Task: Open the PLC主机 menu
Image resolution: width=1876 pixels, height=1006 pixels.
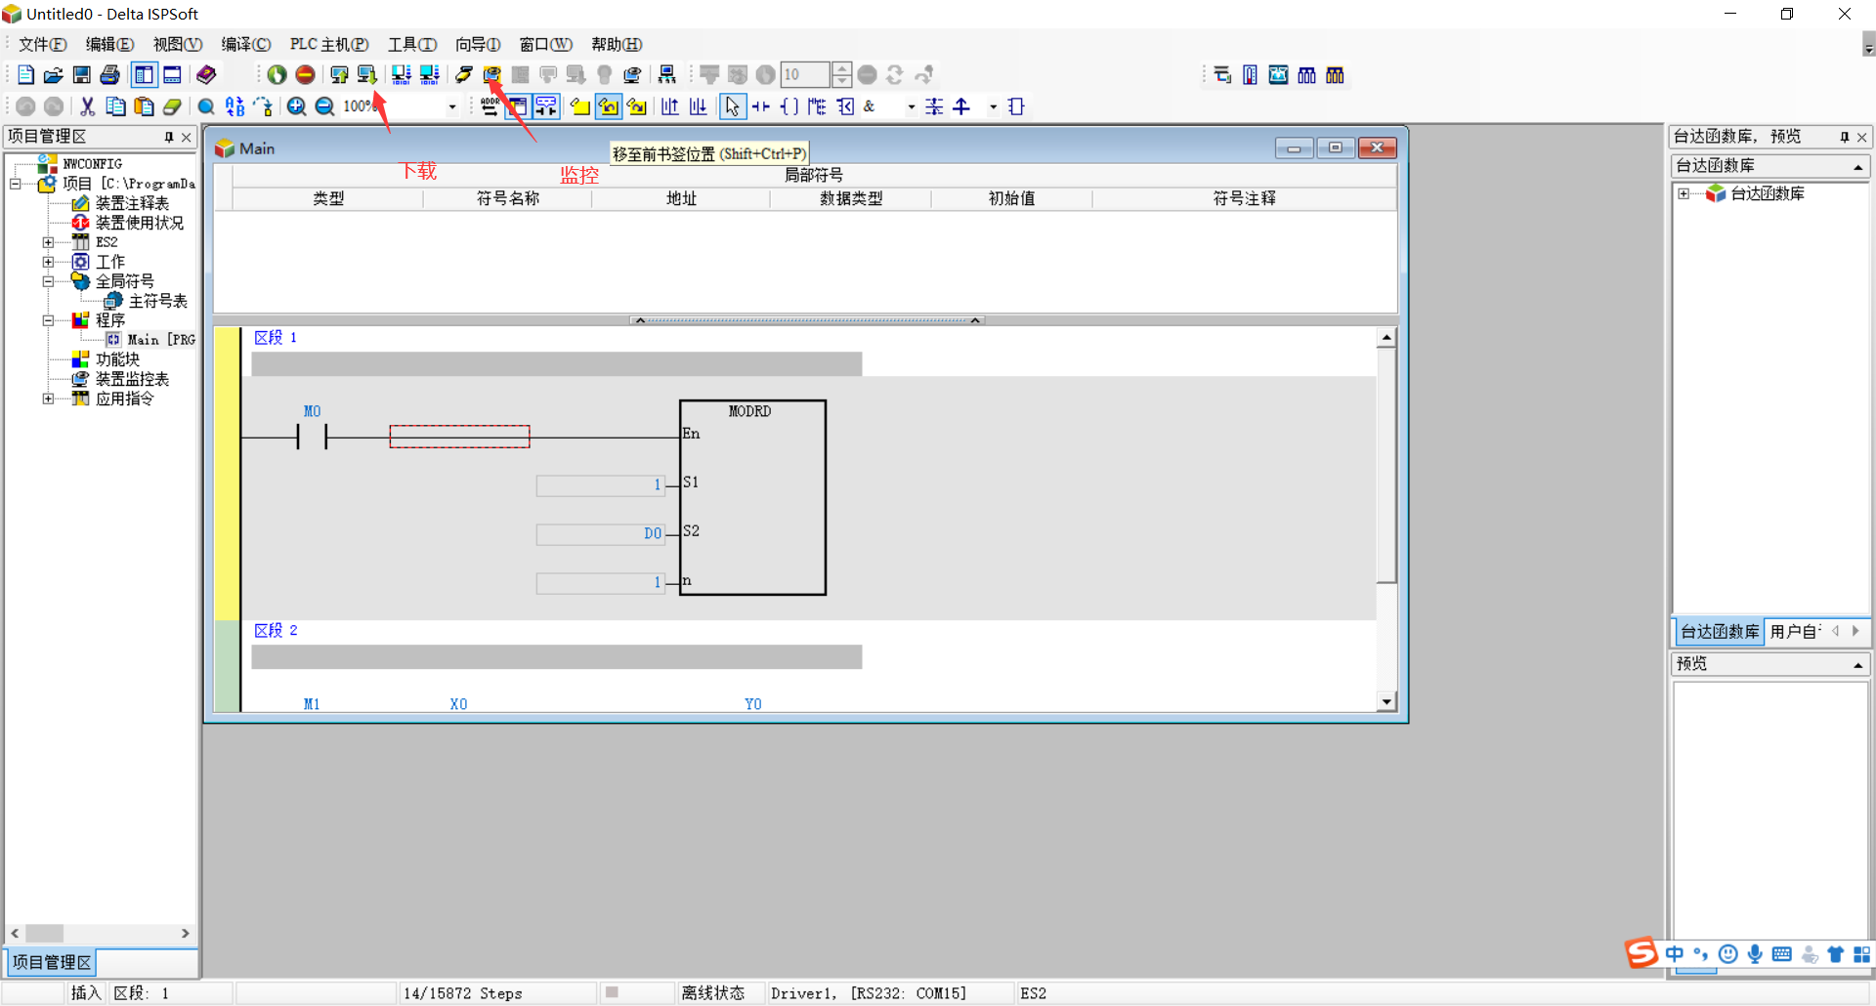Action: click(329, 44)
